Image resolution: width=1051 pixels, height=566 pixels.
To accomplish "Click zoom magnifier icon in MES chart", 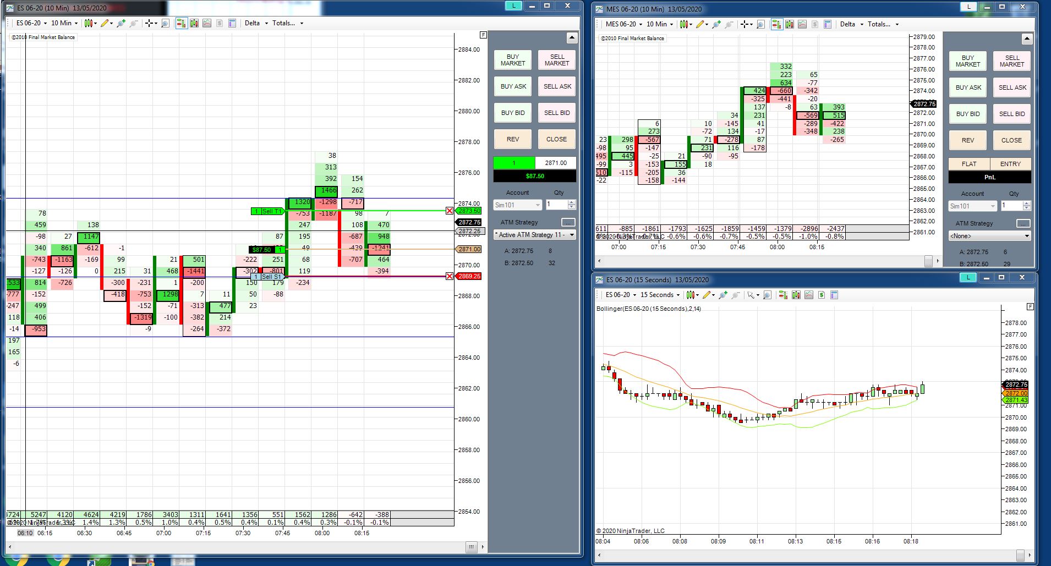I will click(x=760, y=24).
